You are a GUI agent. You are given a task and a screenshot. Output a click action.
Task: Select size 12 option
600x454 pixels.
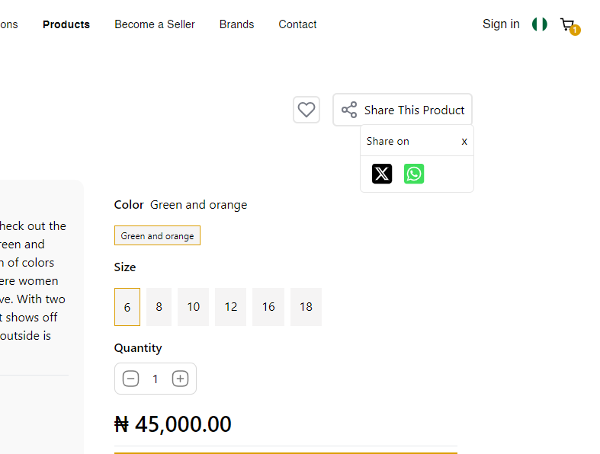(231, 307)
